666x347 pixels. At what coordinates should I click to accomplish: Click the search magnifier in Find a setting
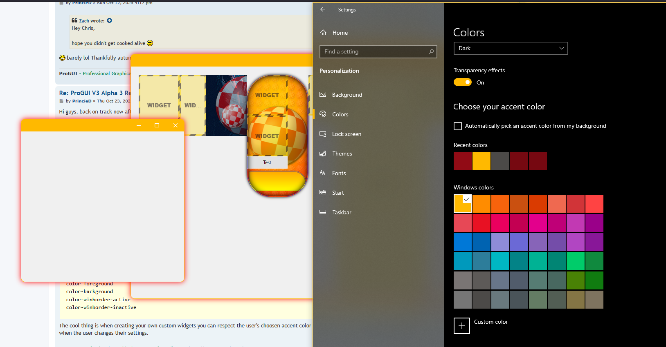(x=431, y=52)
